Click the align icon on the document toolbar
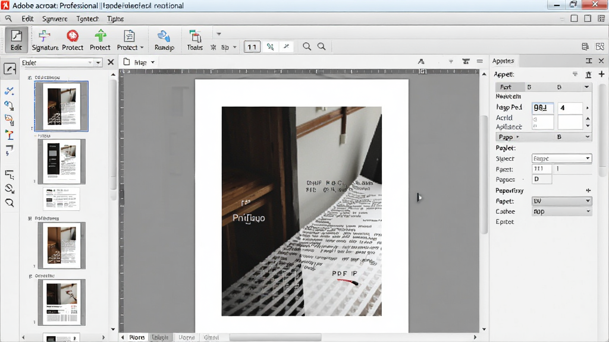 [466, 61]
